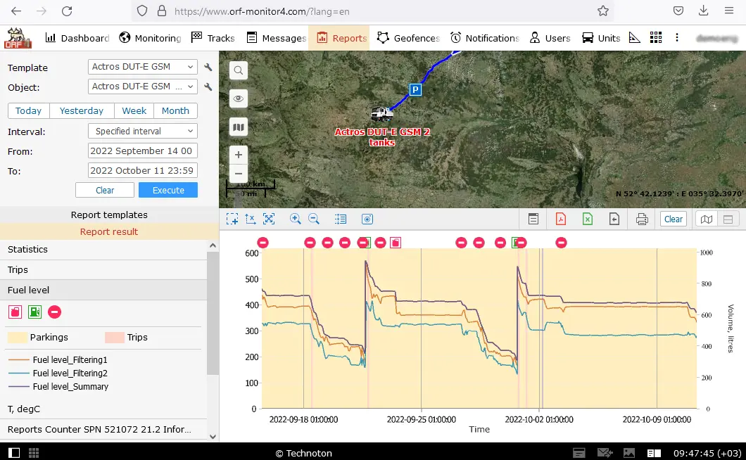Image resolution: width=746 pixels, height=460 pixels.
Task: Open the Object dropdown
Action: pyautogui.click(x=142, y=87)
